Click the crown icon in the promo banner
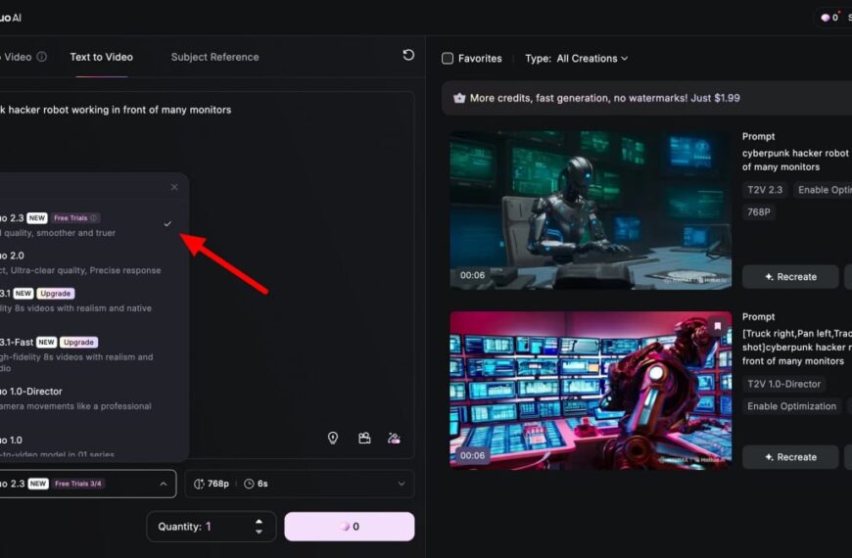The width and height of the screenshot is (852, 558). coord(458,98)
